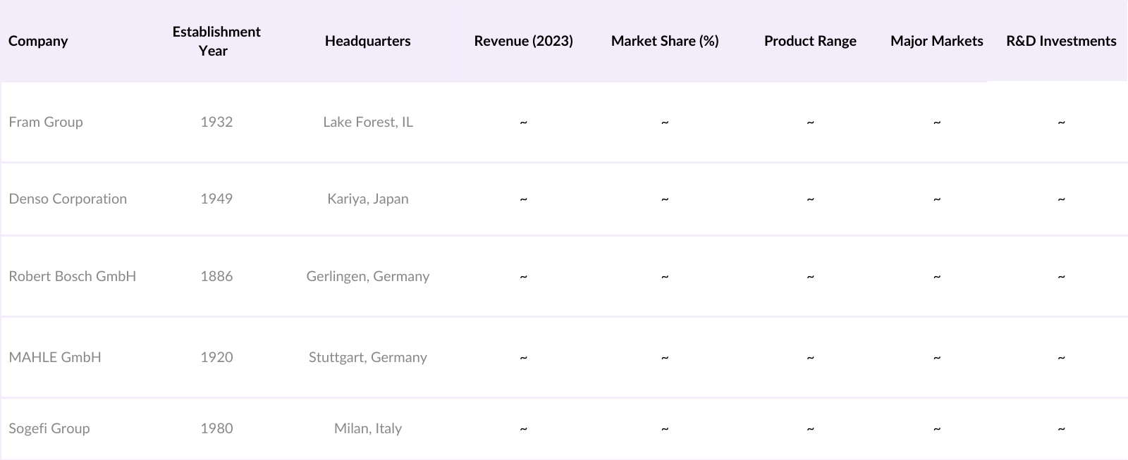Select the 1886 establishment year cell
Screen dimensions: 1128x460
(216, 276)
